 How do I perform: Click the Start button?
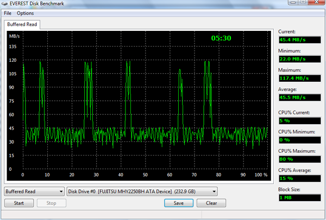pos(19,203)
